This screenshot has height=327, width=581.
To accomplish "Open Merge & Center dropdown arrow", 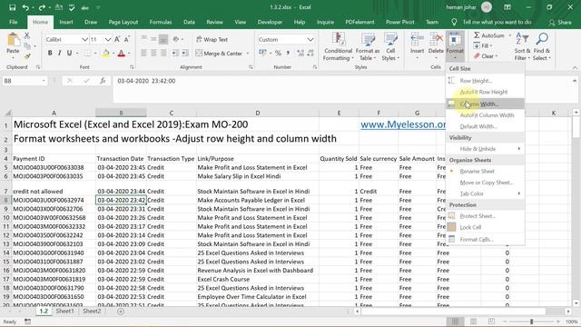I will 248,54.
